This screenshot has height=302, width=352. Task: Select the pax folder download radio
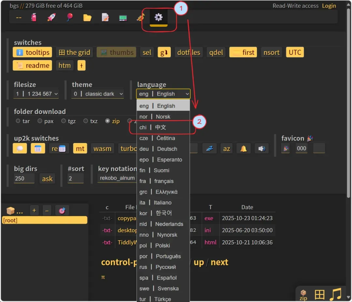[40, 121]
